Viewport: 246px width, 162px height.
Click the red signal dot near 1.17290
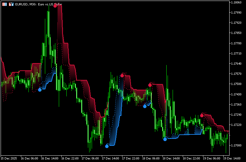(x=202, y=115)
